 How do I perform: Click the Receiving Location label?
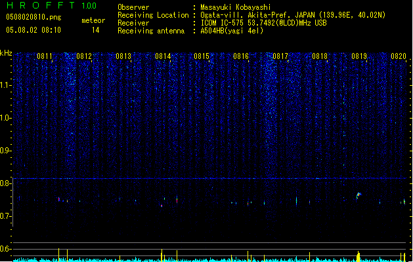(x=153, y=15)
